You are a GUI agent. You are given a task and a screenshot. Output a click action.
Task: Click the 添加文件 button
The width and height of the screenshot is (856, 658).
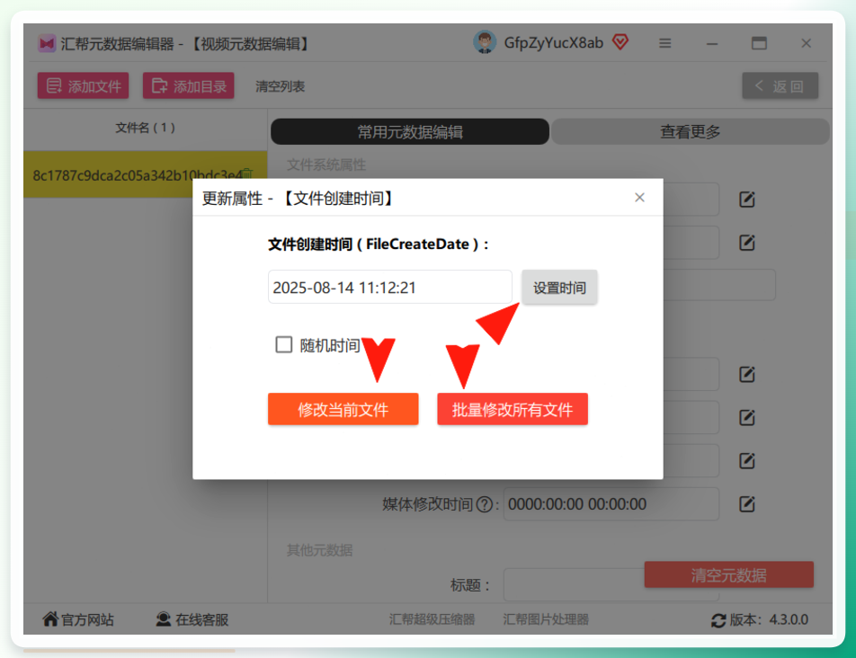click(x=83, y=85)
